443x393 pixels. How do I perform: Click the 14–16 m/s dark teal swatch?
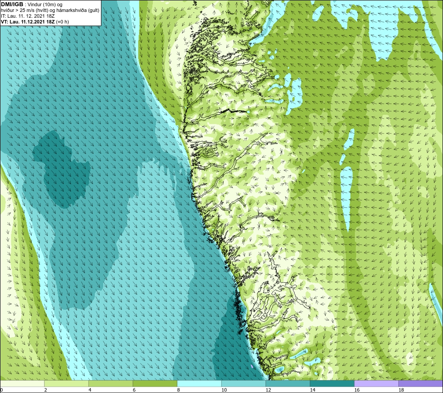(332, 383)
